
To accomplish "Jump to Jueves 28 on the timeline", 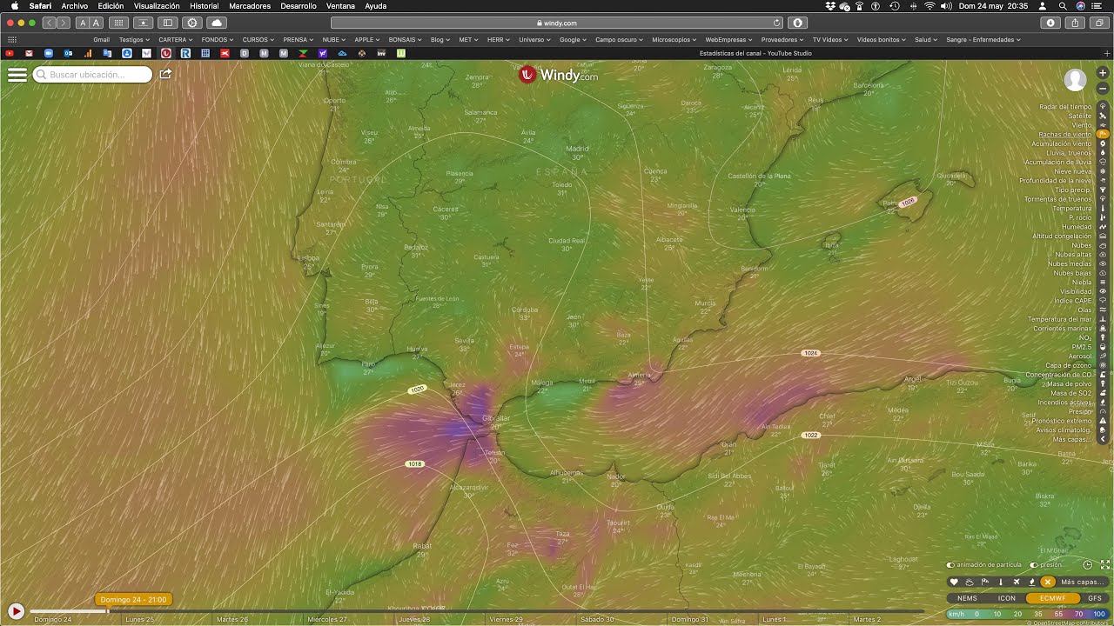I will click(414, 619).
